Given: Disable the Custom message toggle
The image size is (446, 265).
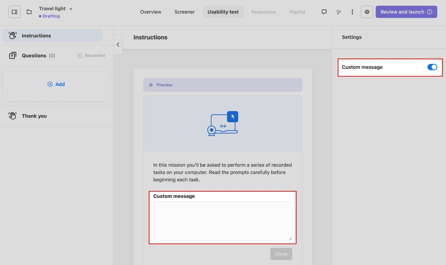Looking at the screenshot, I should 432,67.
